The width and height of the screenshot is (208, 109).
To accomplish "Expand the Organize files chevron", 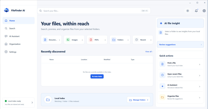I will tap(200, 98).
